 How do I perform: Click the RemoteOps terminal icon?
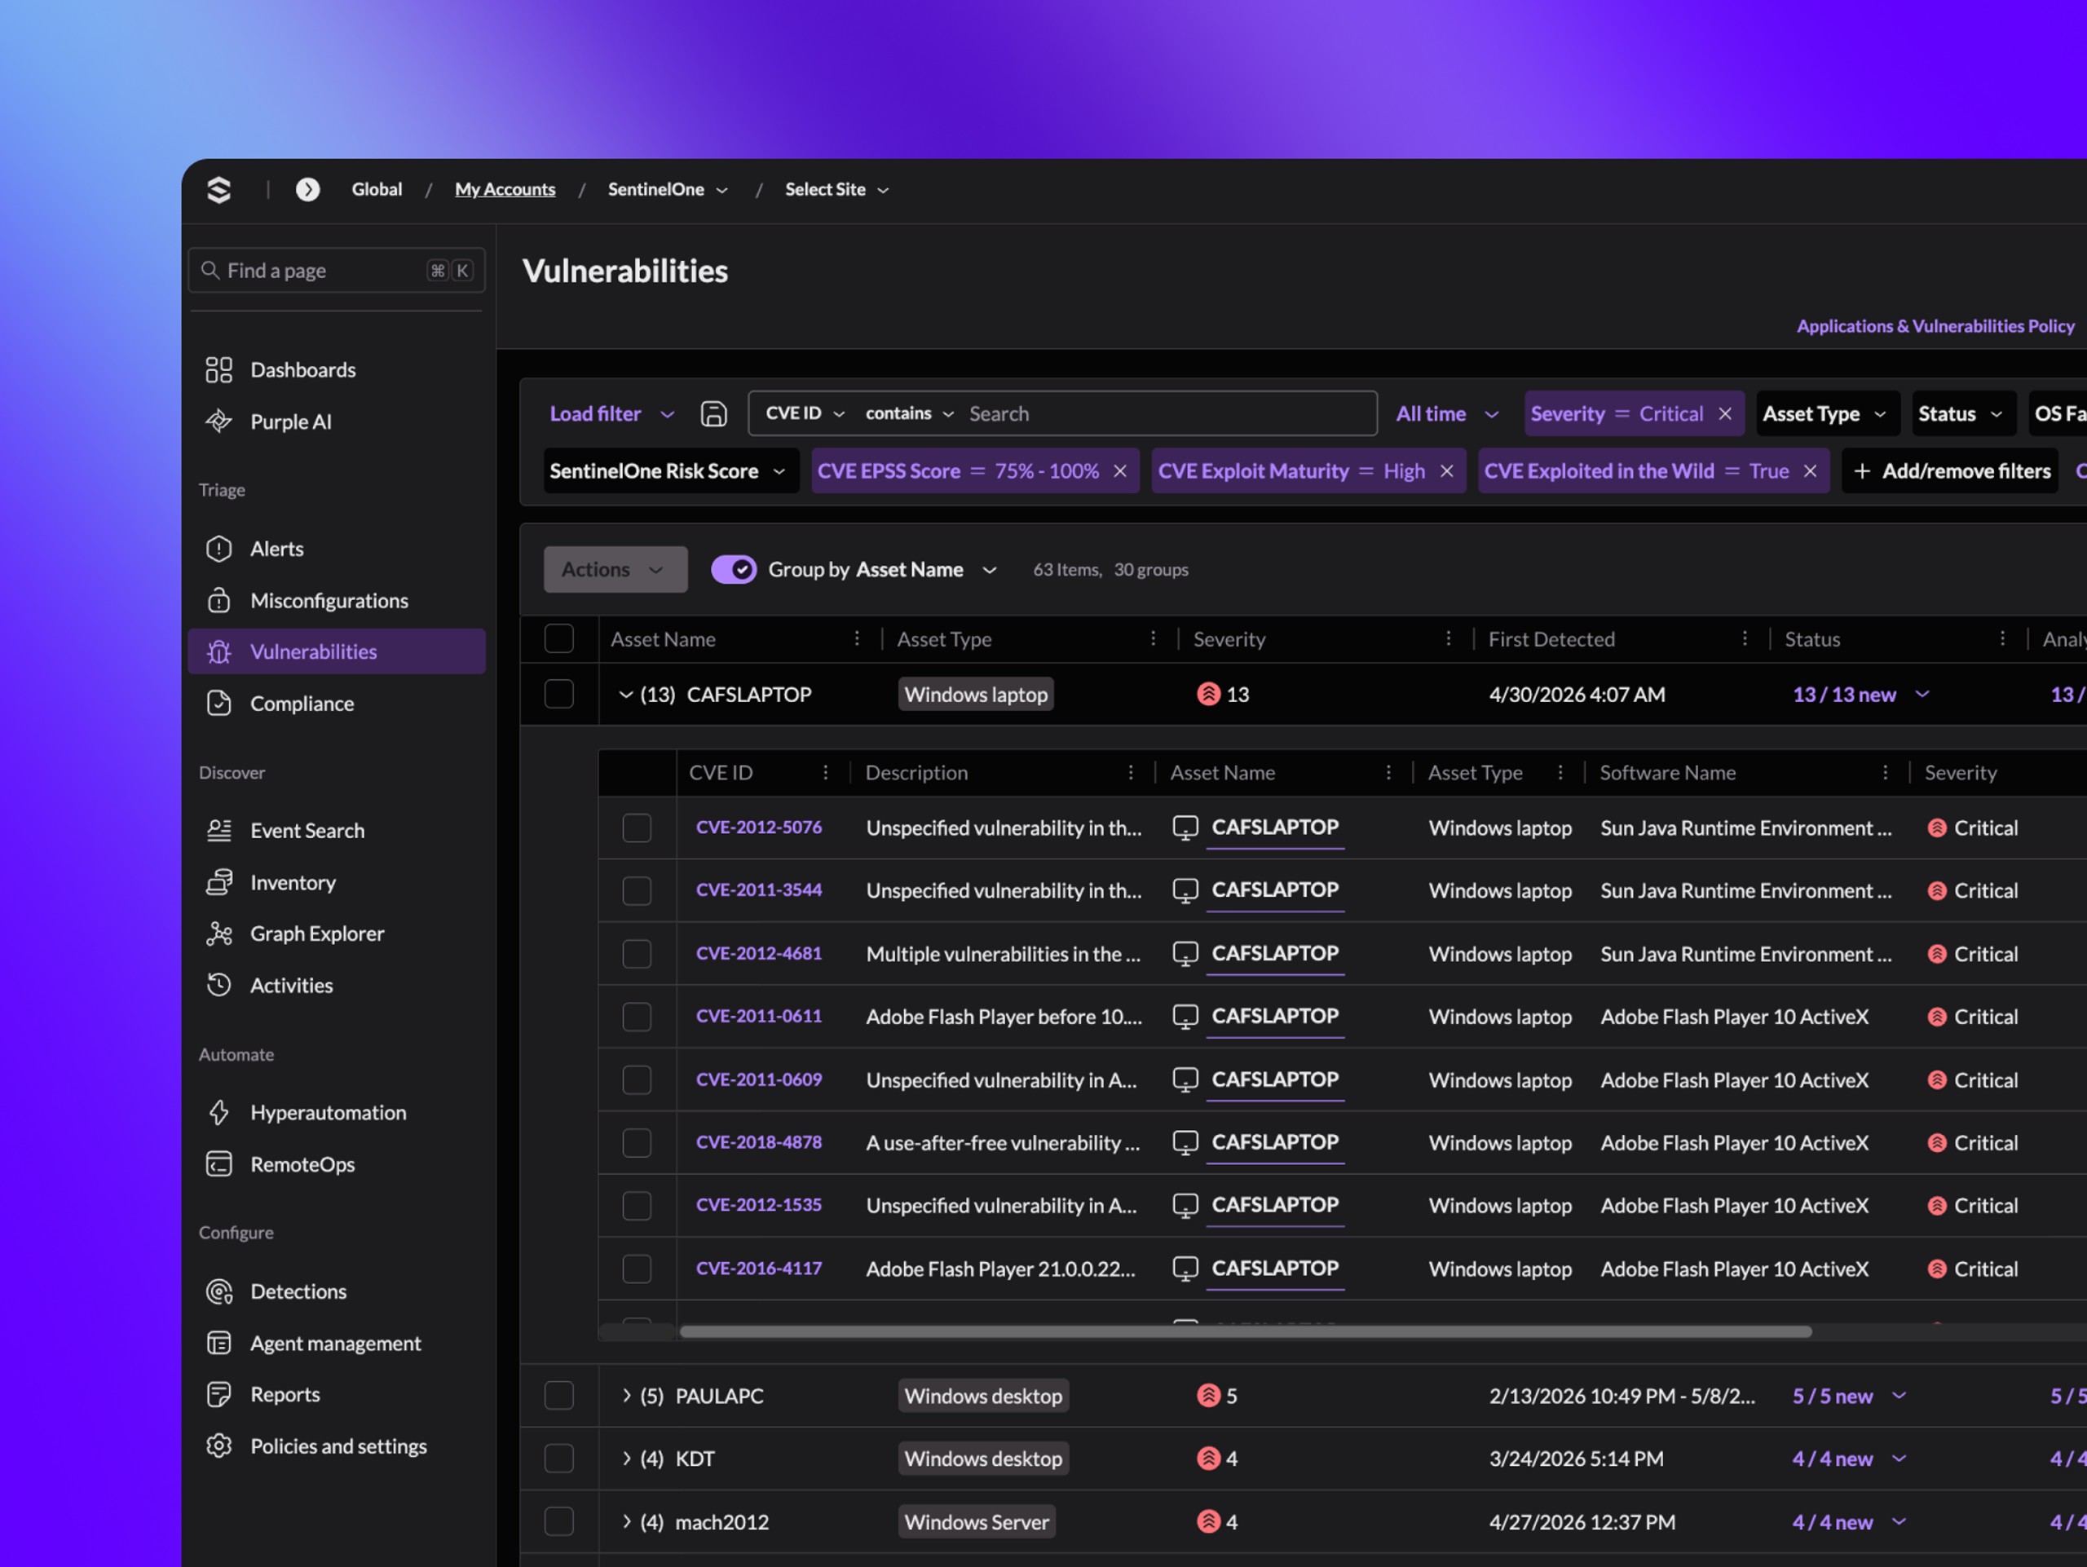pos(218,1164)
